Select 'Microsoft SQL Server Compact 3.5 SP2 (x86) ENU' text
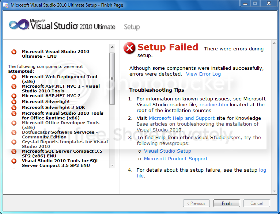Screen dimensions: 280x214 (62, 153)
